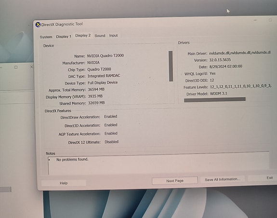Click the Device panel vertical scrollbar
This screenshot has width=277, height=218.
(x=171, y=66)
